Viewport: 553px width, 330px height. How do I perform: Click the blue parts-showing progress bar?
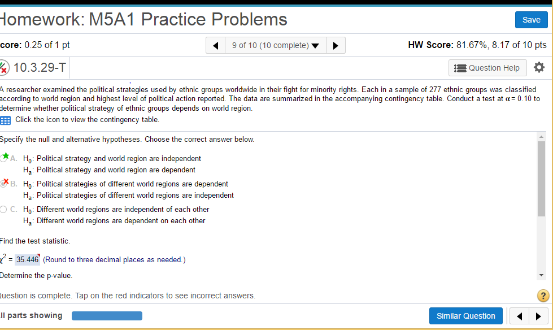107,316
